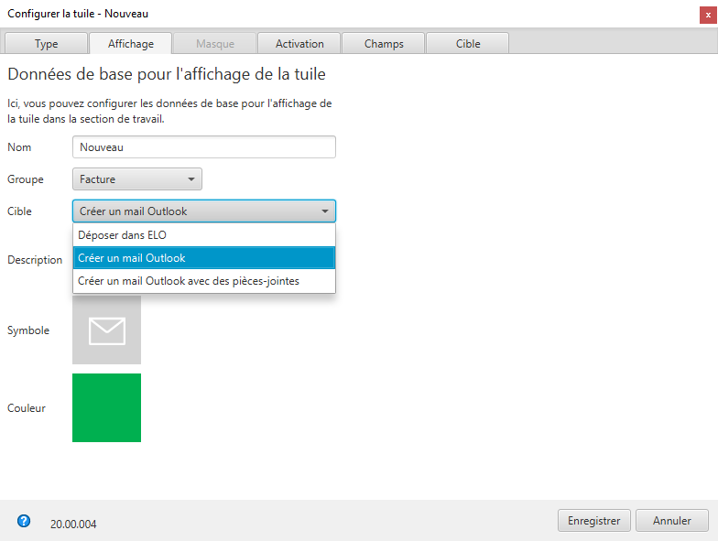The image size is (718, 541).
Task: Select Créer un mail Outlook option
Action: point(203,258)
